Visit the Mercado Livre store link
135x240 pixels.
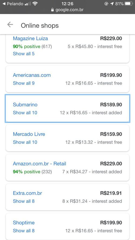29,134
